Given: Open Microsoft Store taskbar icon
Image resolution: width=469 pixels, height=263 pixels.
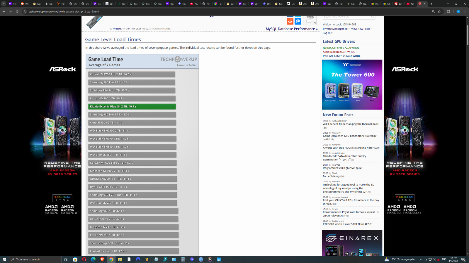Looking at the screenshot, I should [x=75, y=259].
